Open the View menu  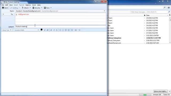pyautogui.click(x=11, y=5)
